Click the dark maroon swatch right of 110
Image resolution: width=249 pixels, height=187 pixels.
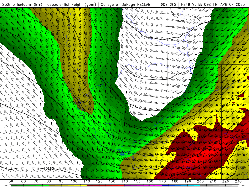click(x=90, y=185)
